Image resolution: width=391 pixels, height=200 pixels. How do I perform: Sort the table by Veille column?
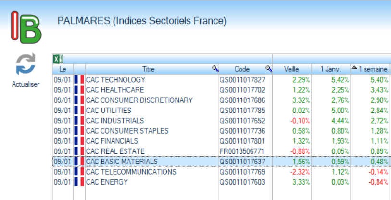point(291,69)
